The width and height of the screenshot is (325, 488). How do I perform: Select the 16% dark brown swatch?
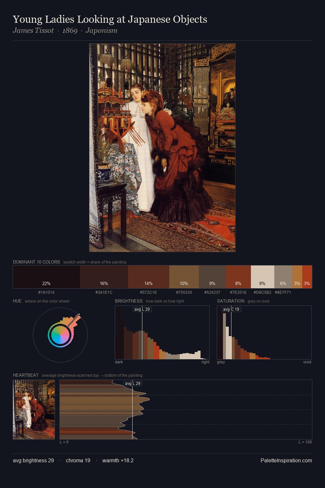(x=104, y=277)
